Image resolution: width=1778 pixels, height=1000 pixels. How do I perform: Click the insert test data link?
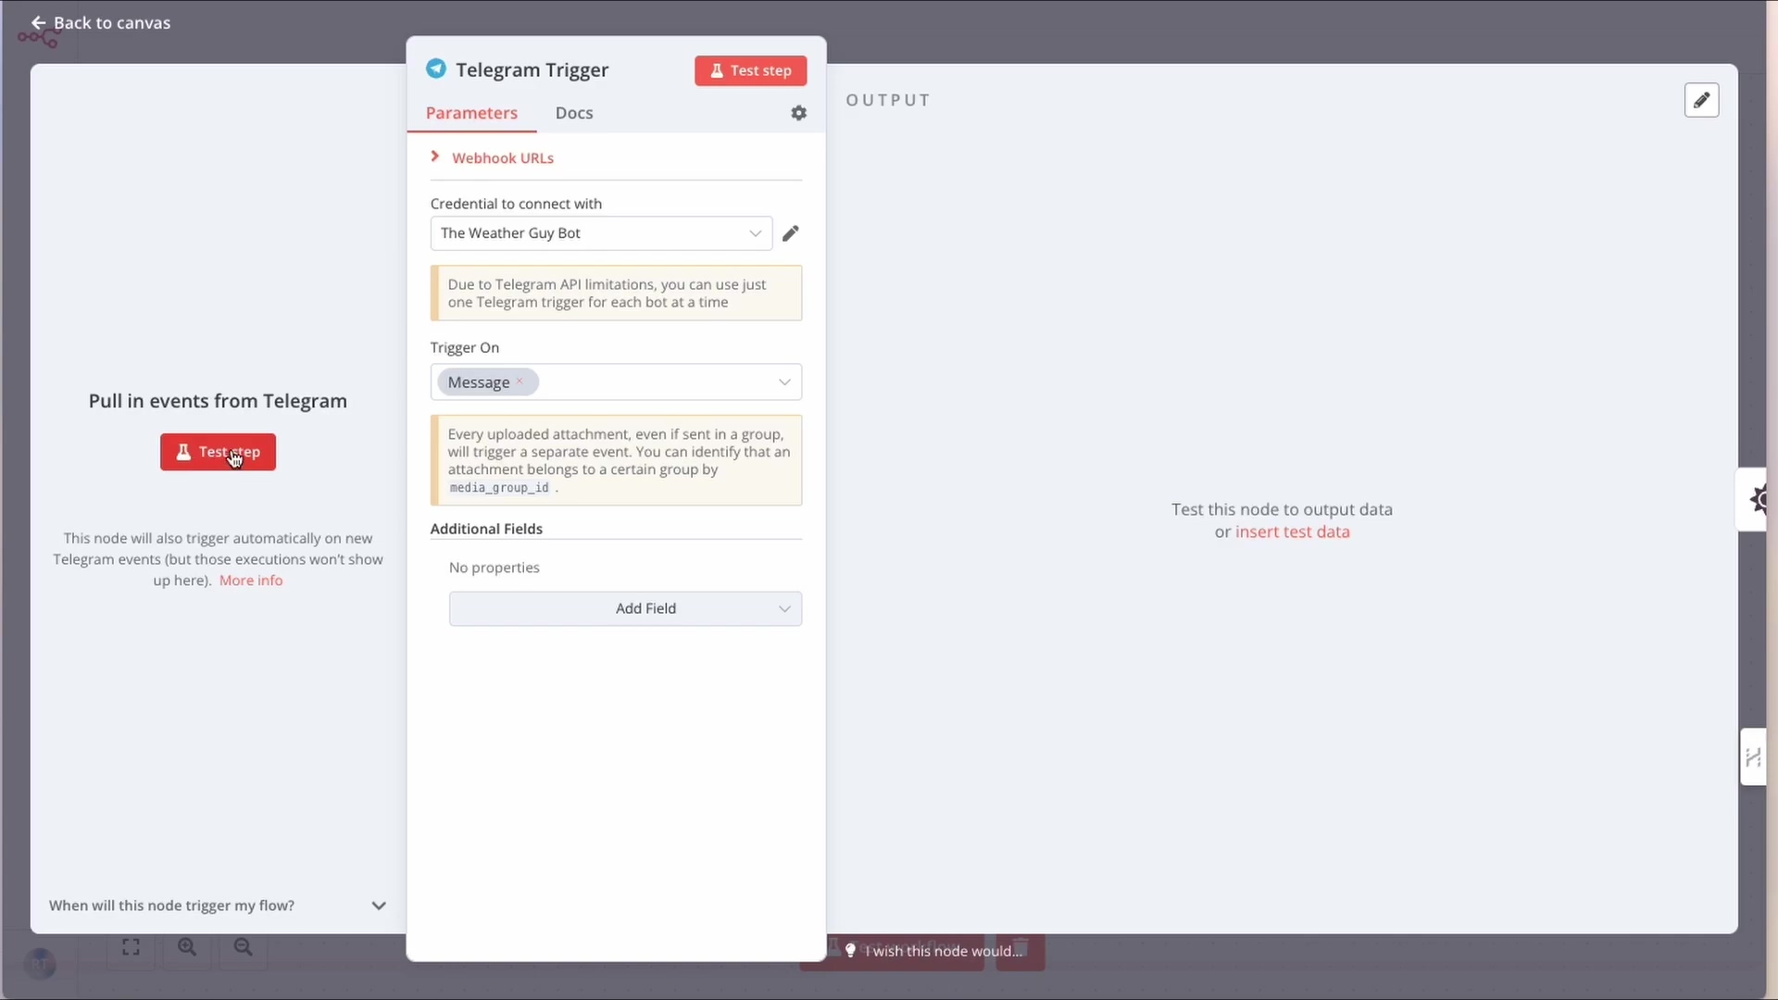1292,531
